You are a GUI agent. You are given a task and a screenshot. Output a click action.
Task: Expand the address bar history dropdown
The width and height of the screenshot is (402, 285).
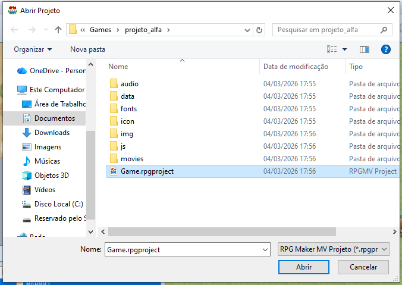[x=247, y=30]
